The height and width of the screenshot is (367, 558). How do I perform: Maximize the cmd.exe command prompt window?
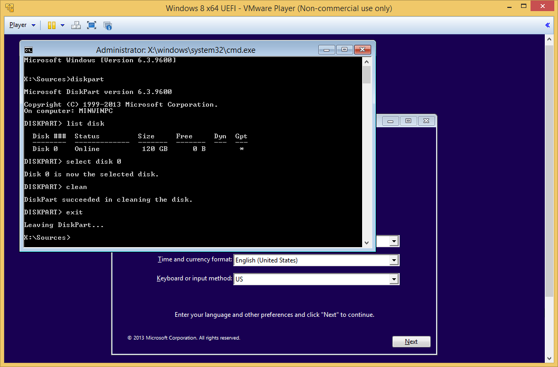tap(344, 50)
